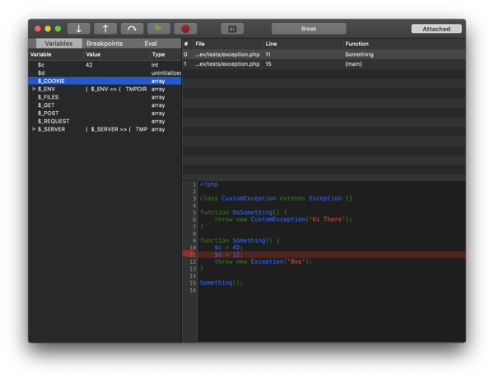Click the Step In down-arrow button
Image resolution: width=494 pixels, height=380 pixels.
tap(78, 29)
